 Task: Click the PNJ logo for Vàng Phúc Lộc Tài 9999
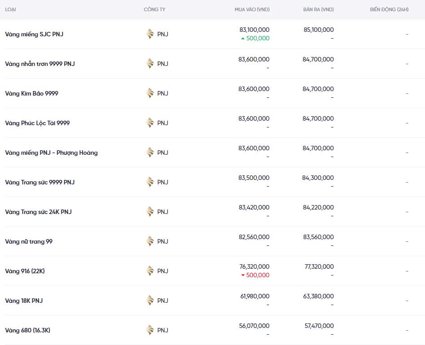(150, 123)
